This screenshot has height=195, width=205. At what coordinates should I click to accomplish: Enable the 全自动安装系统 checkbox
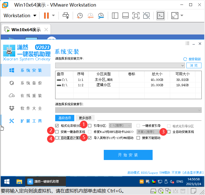169,132
